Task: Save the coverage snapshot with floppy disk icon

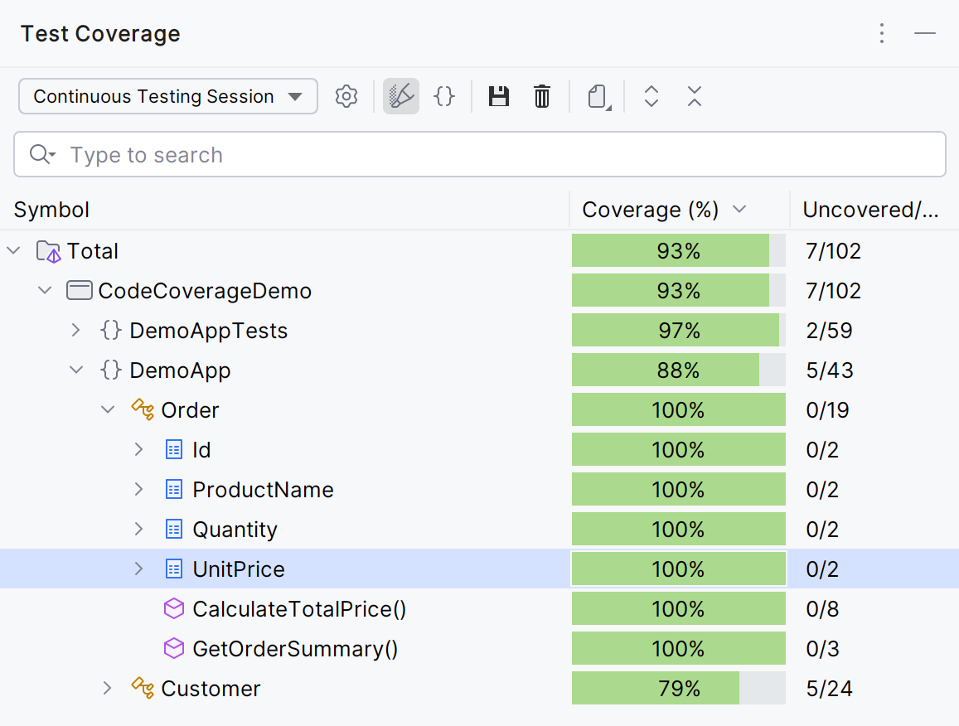Action: tap(498, 96)
